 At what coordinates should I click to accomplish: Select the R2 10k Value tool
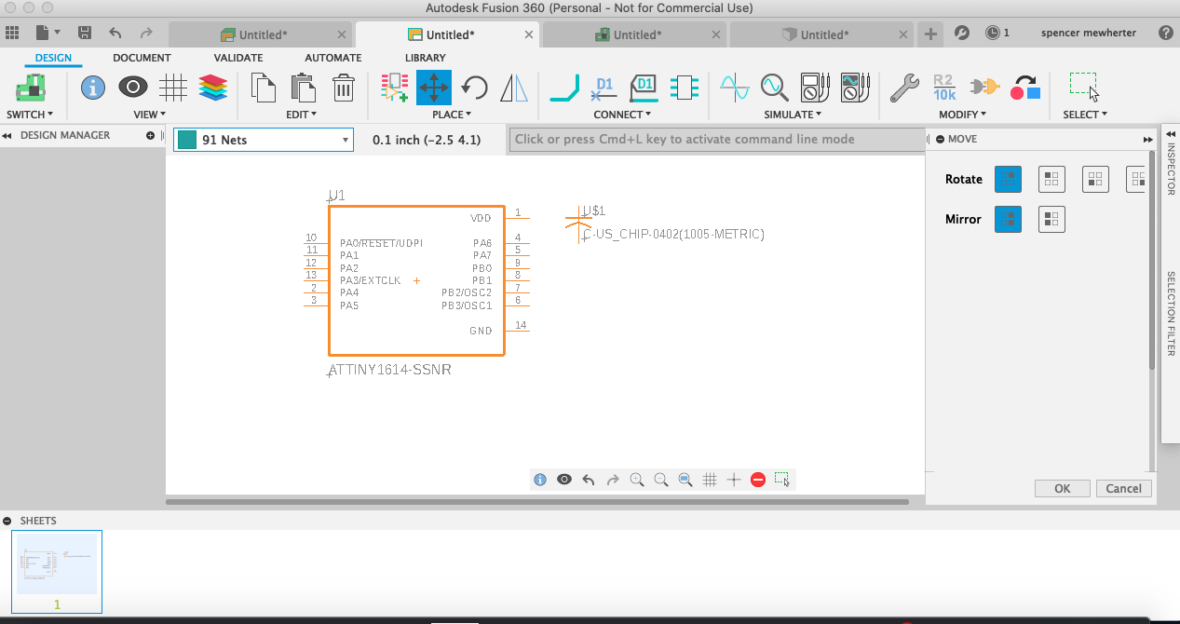[x=944, y=88]
